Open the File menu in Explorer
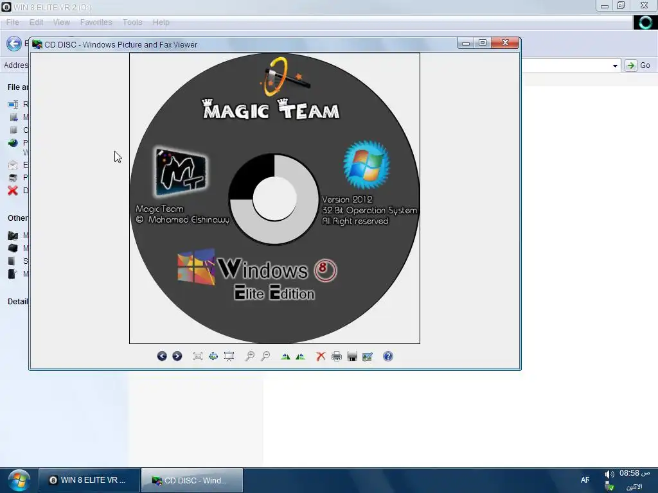The image size is (658, 493). 13,22
